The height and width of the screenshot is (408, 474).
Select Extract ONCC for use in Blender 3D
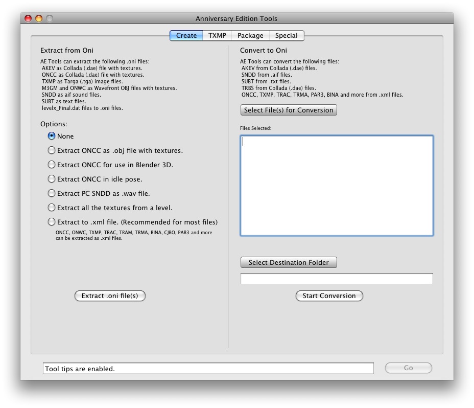[x=52, y=164]
